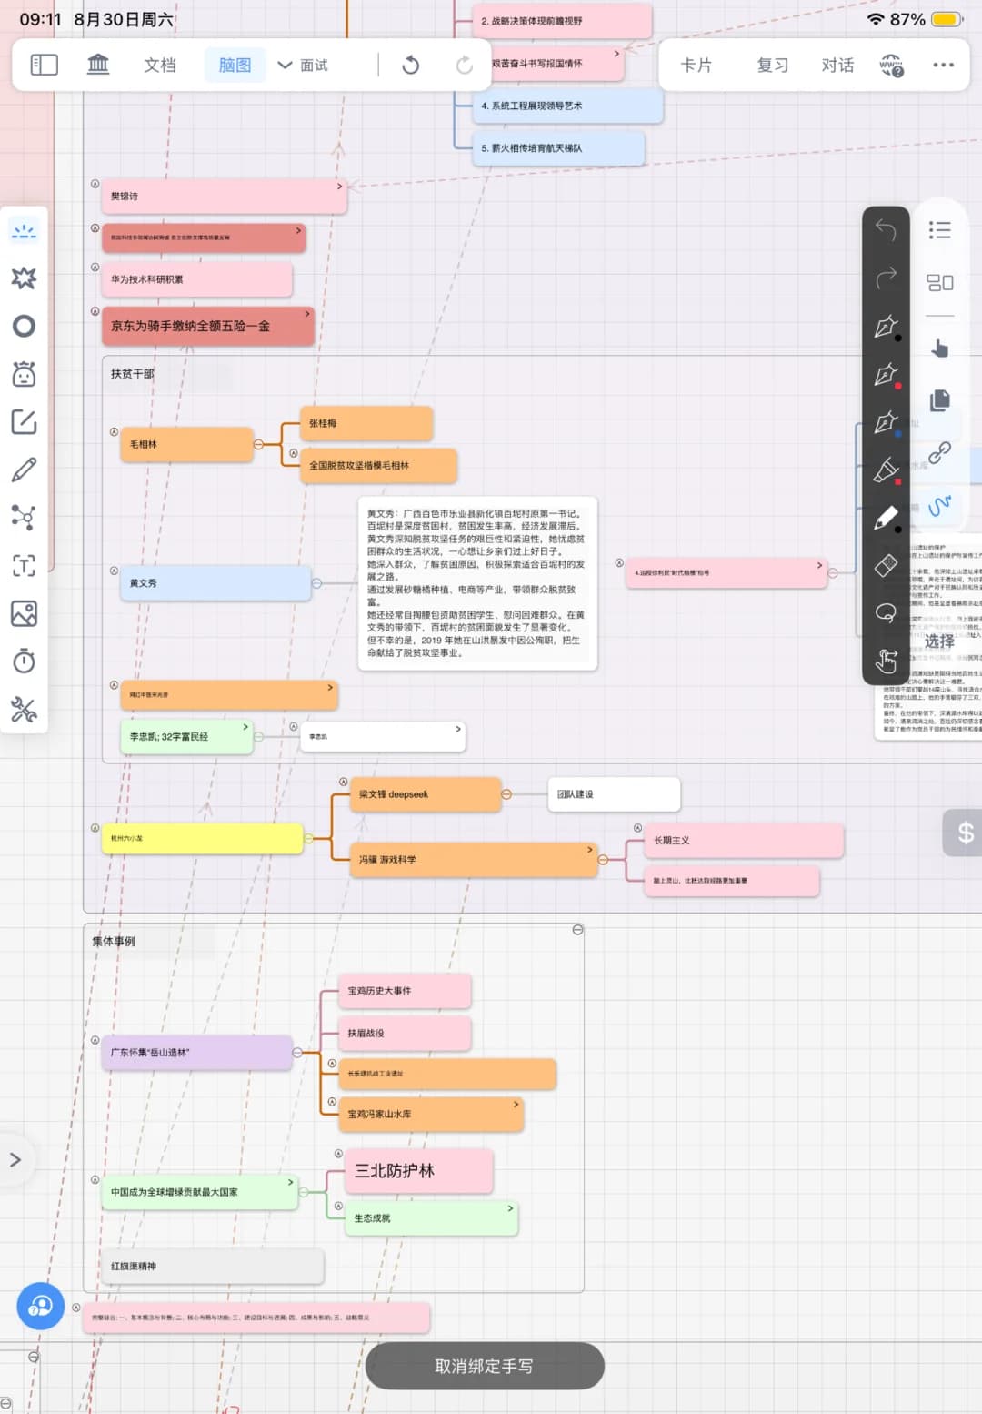982x1414 pixels.
Task: Switch to the 文档 tab
Action: click(x=160, y=65)
